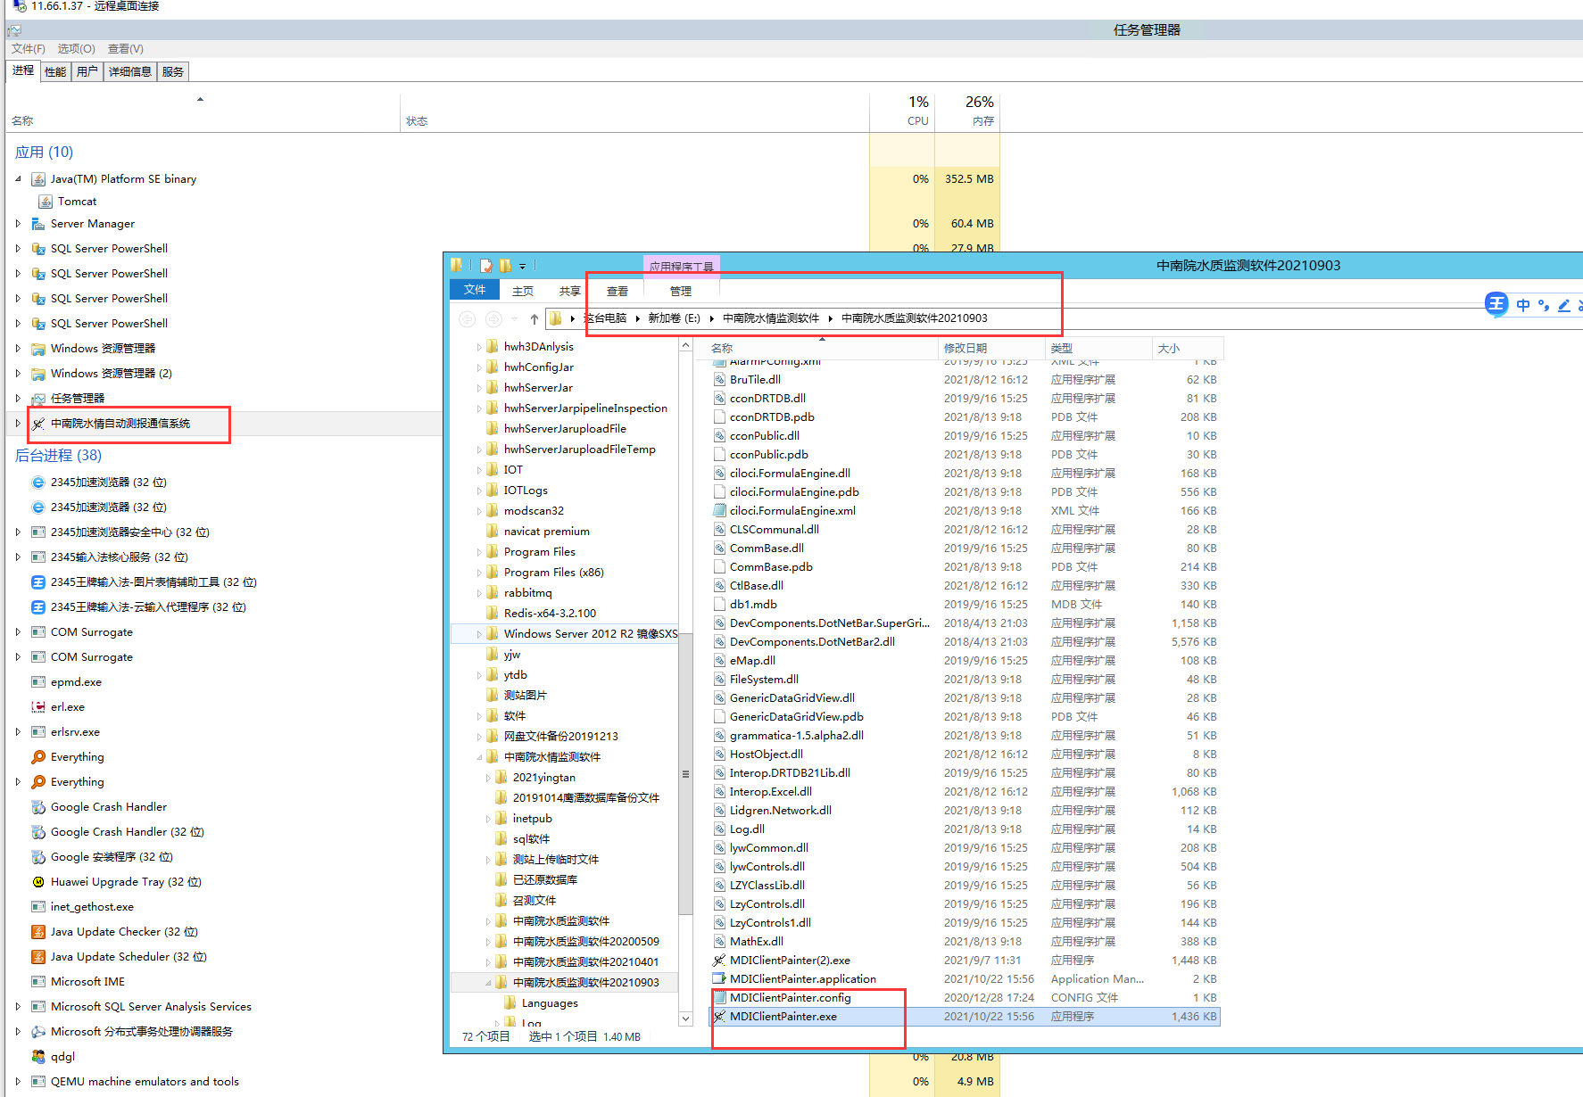This screenshot has width=1583, height=1097.
Task: Click the MDIClientPainter.exe file icon
Action: pyautogui.click(x=719, y=1017)
